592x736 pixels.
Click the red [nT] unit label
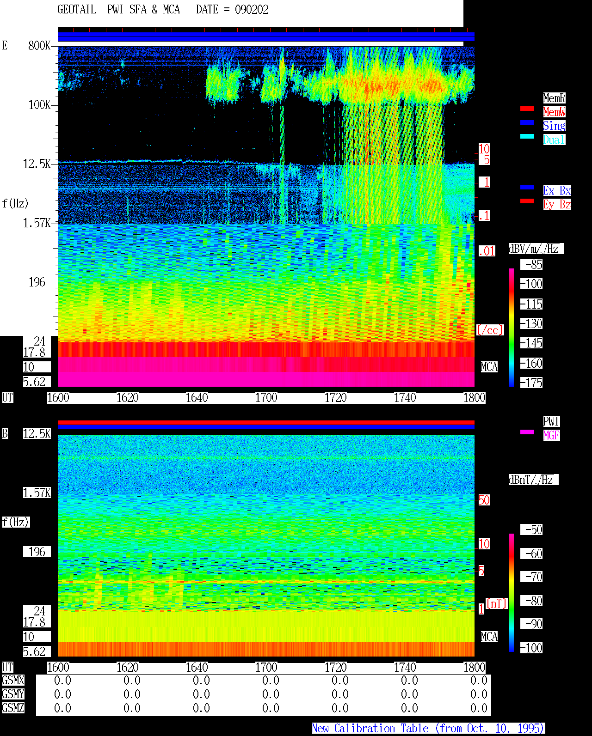tap(497, 603)
